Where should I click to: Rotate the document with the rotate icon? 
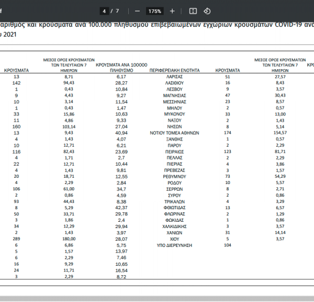click(207, 11)
